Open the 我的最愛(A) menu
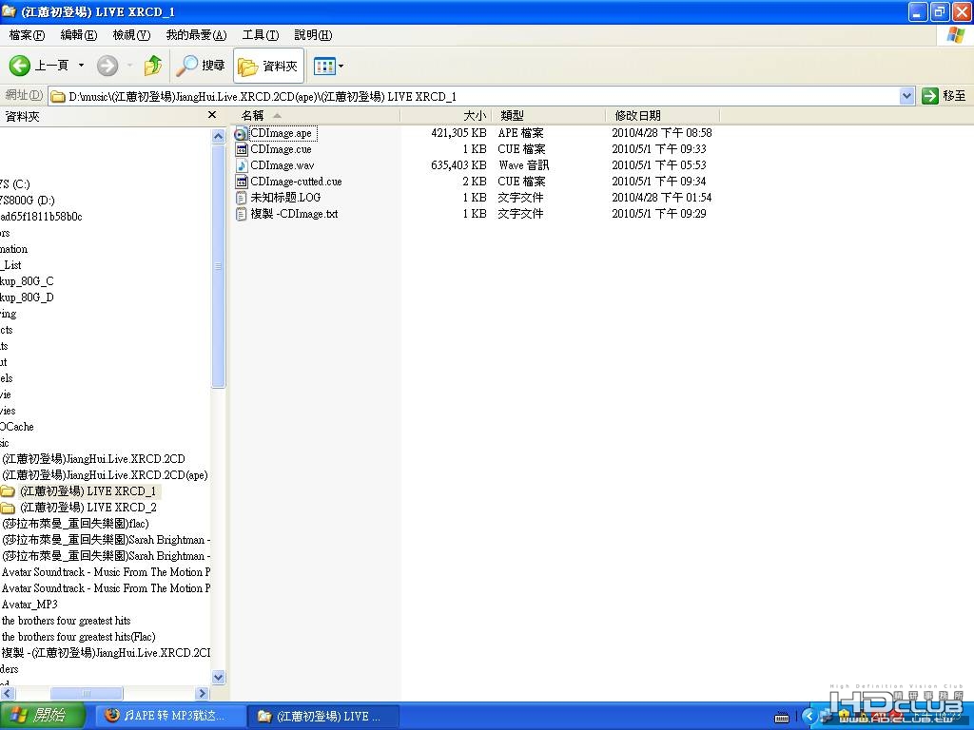974x730 pixels. point(196,35)
